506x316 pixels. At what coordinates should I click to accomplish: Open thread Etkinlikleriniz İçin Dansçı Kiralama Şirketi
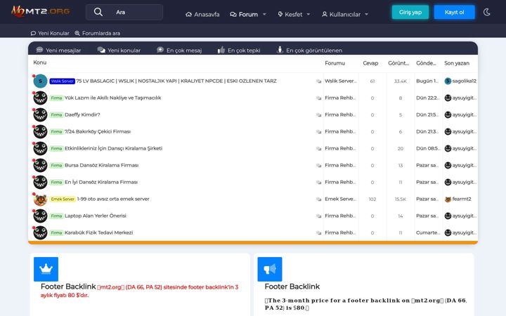[114, 148]
